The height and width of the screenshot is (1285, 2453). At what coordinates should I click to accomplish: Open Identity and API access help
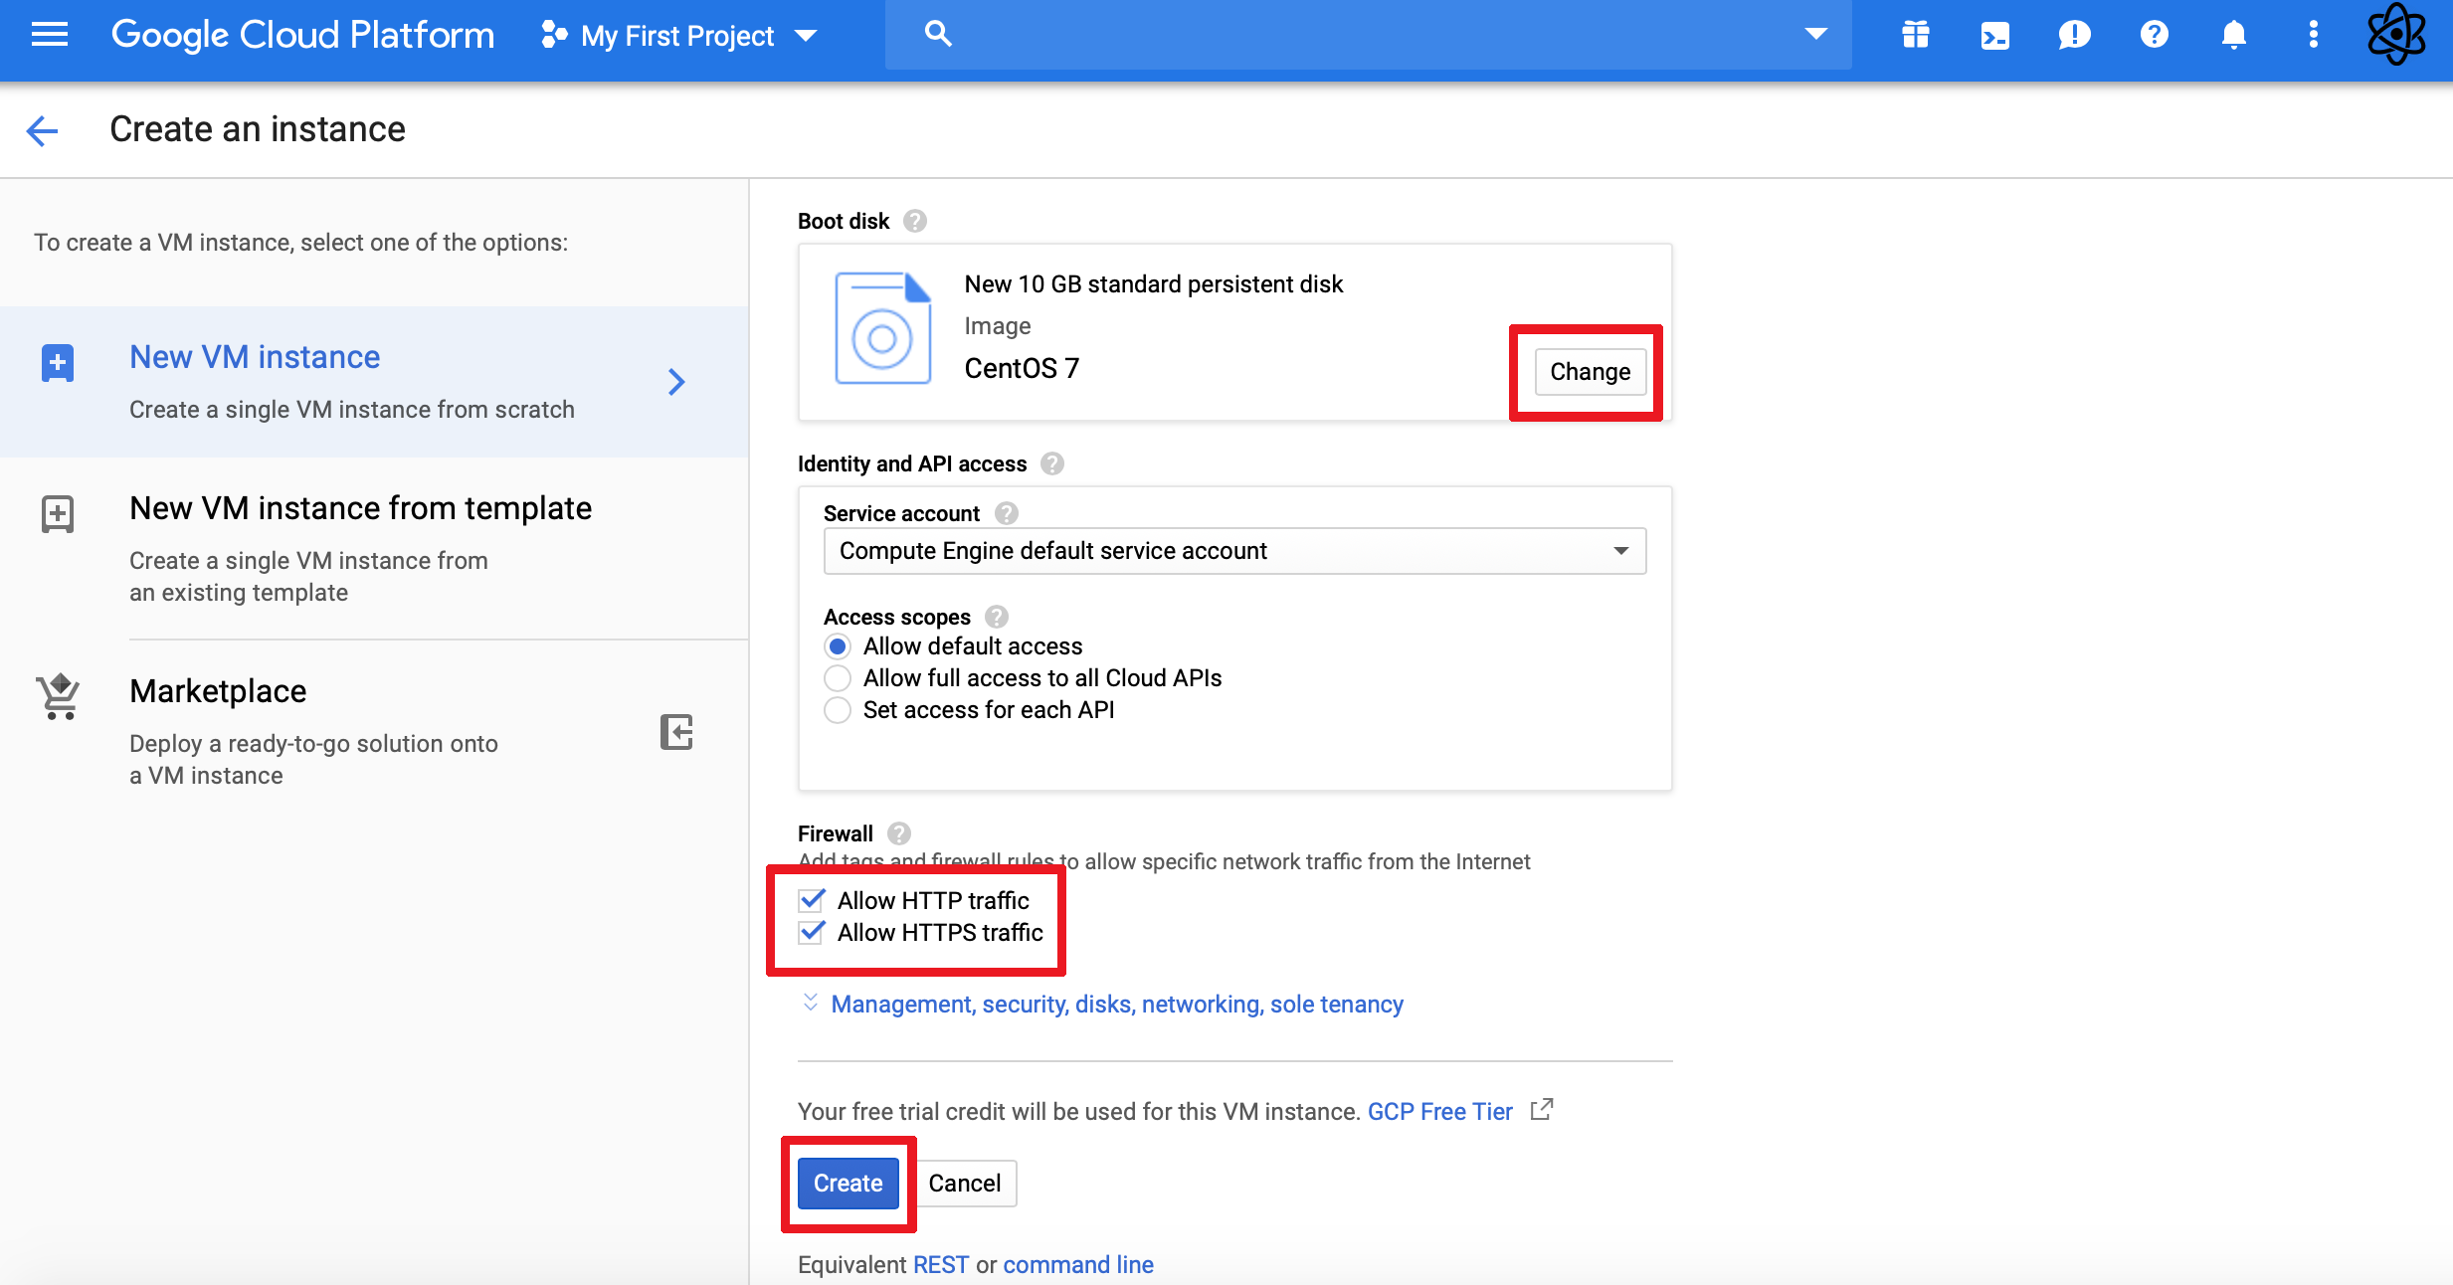(x=1052, y=463)
